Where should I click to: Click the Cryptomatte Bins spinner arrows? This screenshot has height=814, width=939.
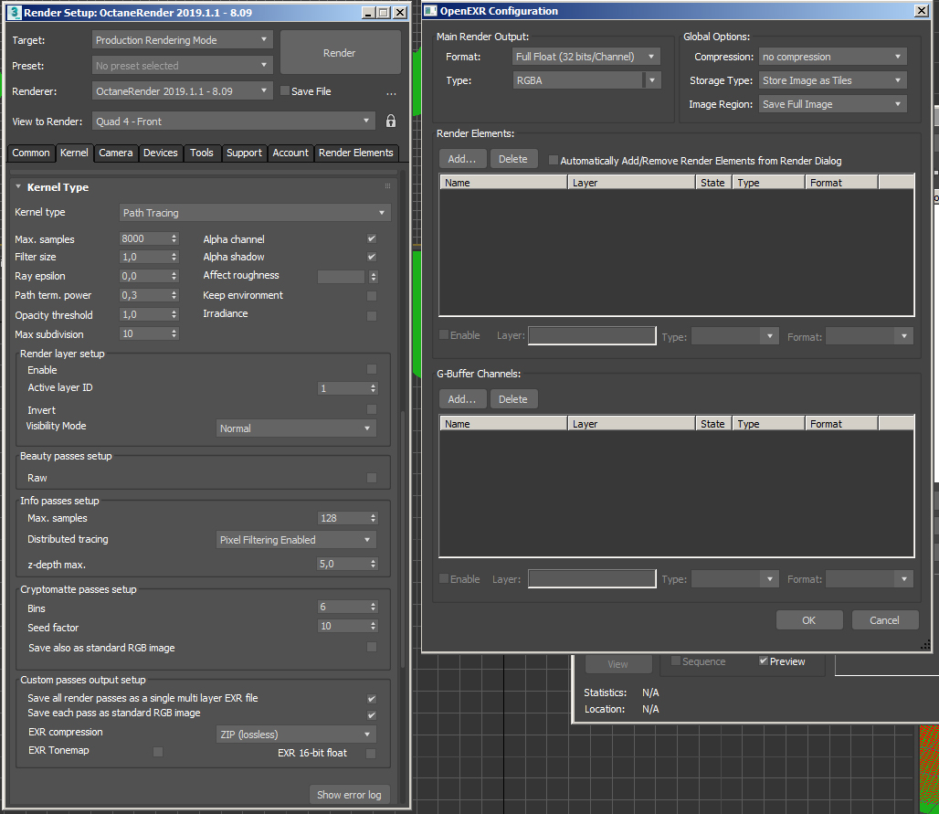pyautogui.click(x=373, y=607)
